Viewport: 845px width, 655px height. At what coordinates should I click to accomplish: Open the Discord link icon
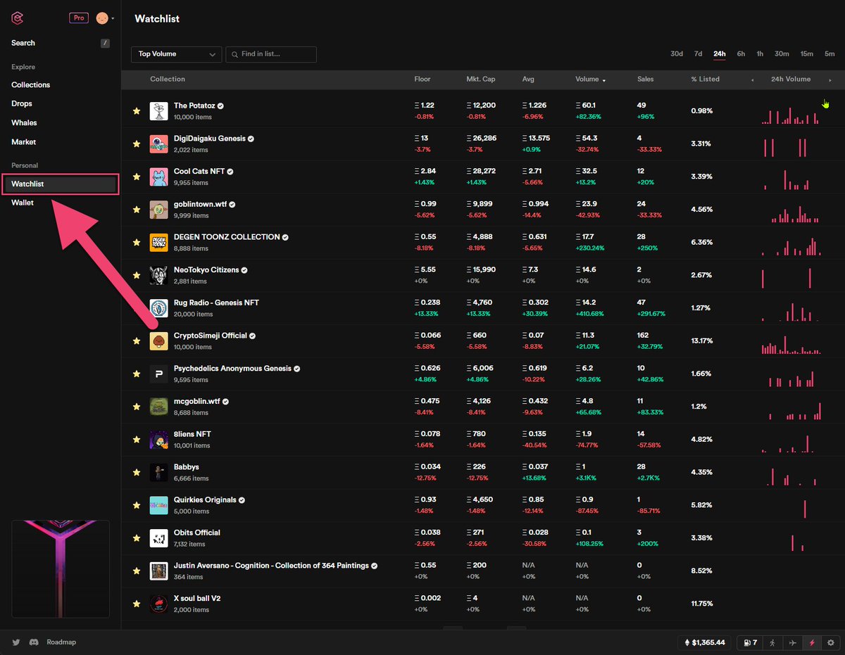(x=33, y=642)
